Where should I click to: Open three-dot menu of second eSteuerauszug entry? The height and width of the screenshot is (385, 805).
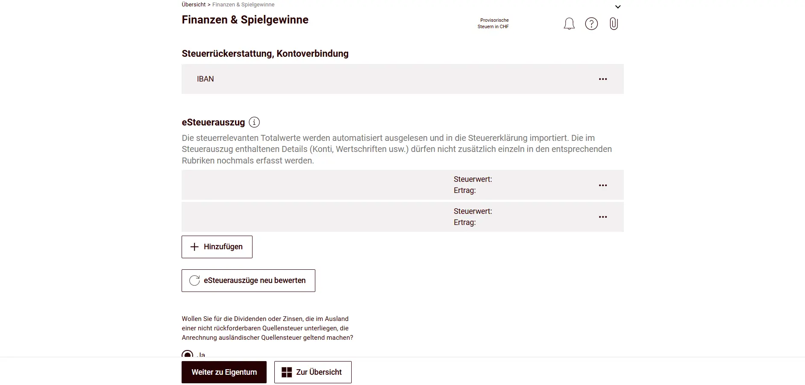click(602, 217)
